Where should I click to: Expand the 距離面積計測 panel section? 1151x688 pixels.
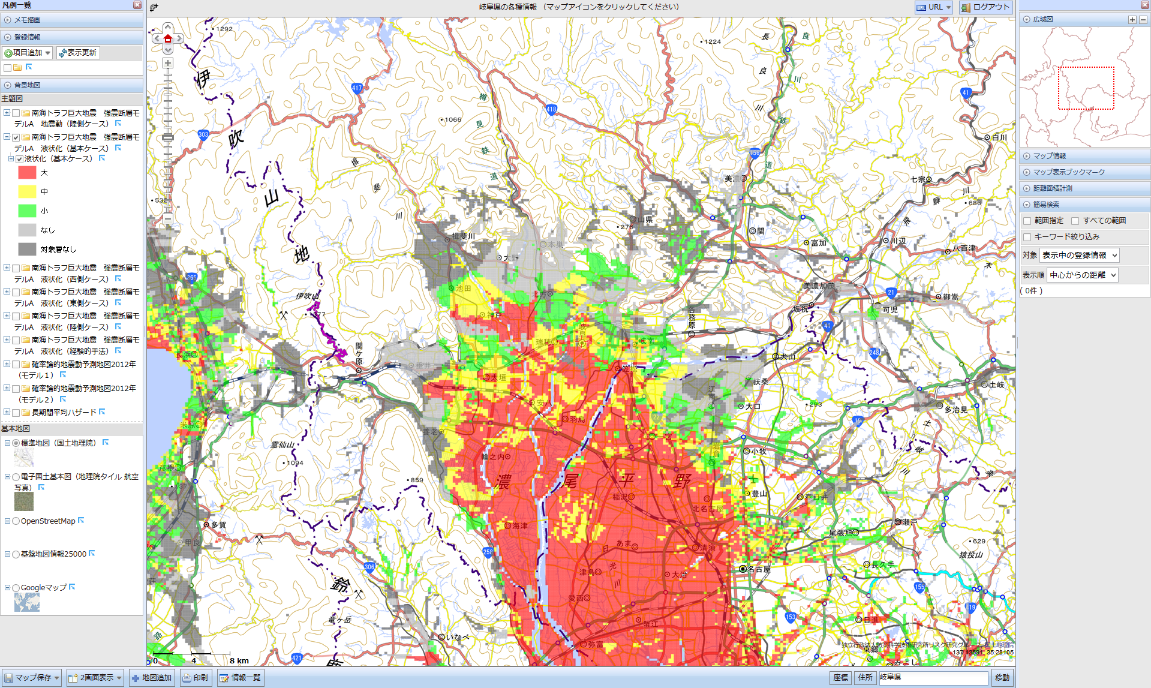point(1052,188)
